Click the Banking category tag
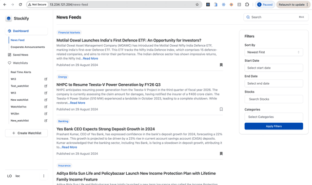Screen dimensions: 312x185 [63, 121]
